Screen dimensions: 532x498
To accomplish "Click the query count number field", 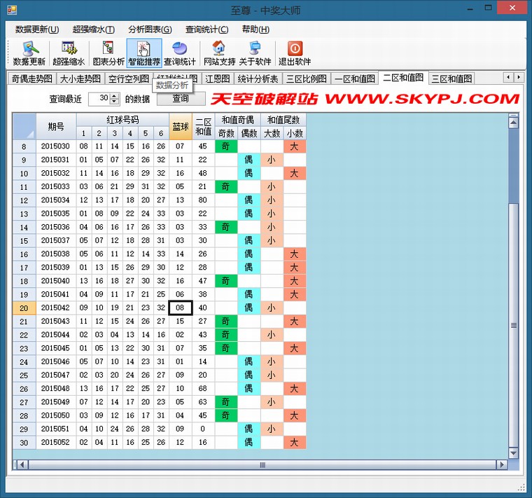I will [99, 99].
